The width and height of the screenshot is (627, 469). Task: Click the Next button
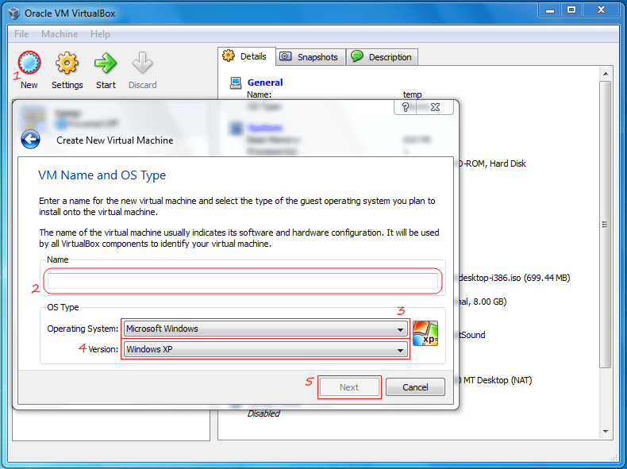pyautogui.click(x=349, y=387)
